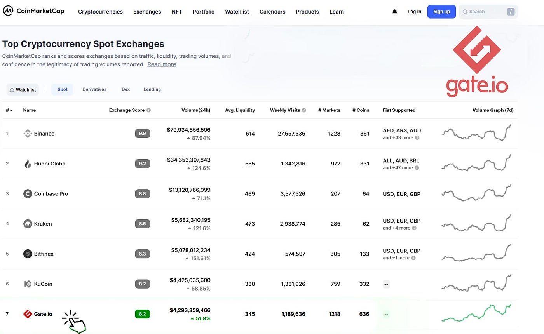Click the CoinMarketCap logo
Image resolution: width=544 pixels, height=334 pixels.
pos(33,11)
